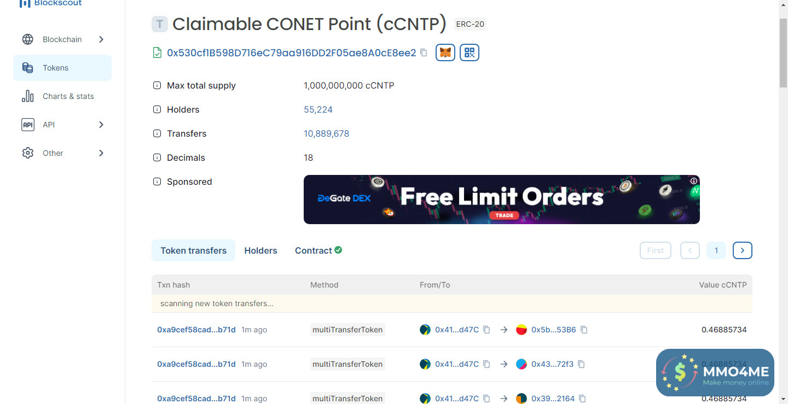Expand the Blockchain submenu chevron
Screen dimensions: 788x404
(x=101, y=39)
